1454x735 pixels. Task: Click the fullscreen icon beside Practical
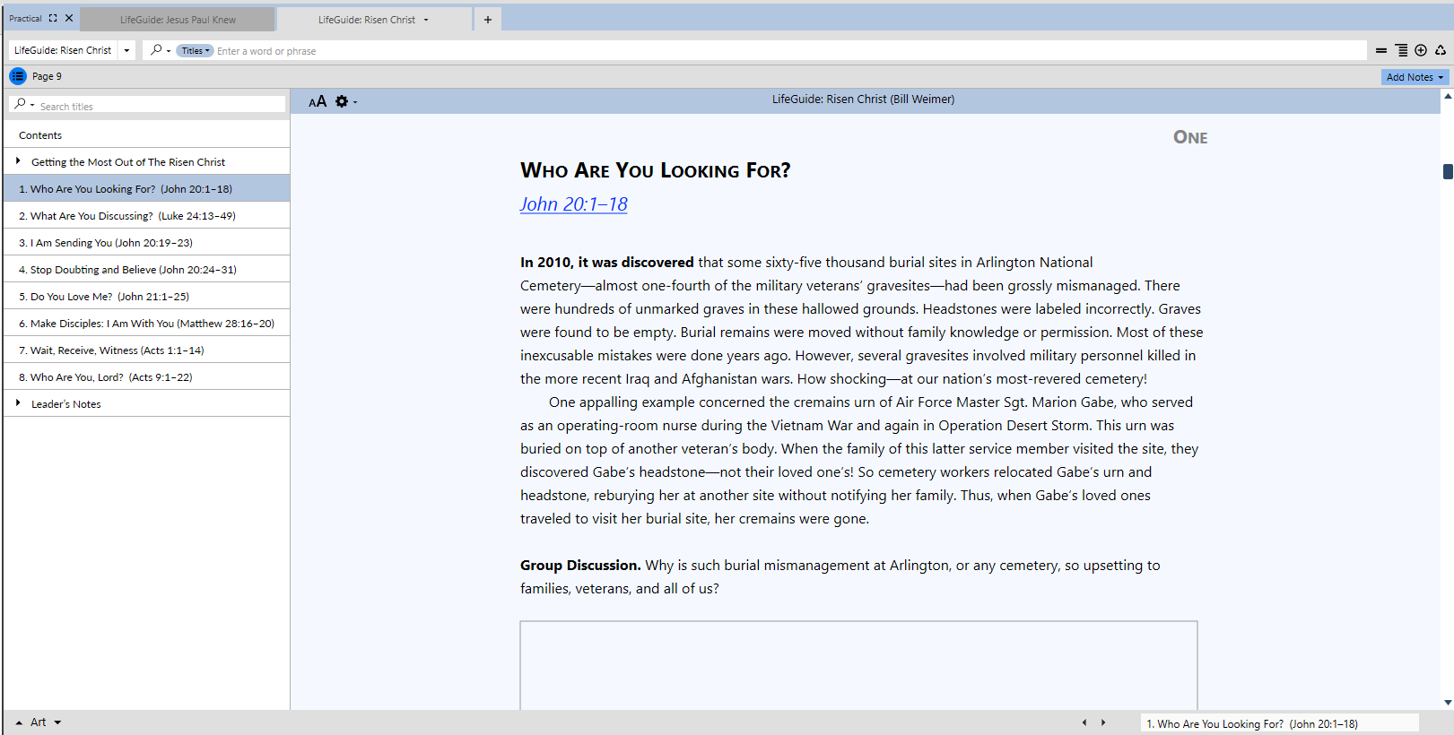[53, 18]
